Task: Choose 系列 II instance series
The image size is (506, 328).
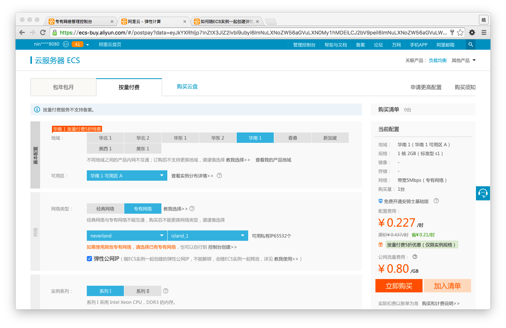Action: pos(142,291)
